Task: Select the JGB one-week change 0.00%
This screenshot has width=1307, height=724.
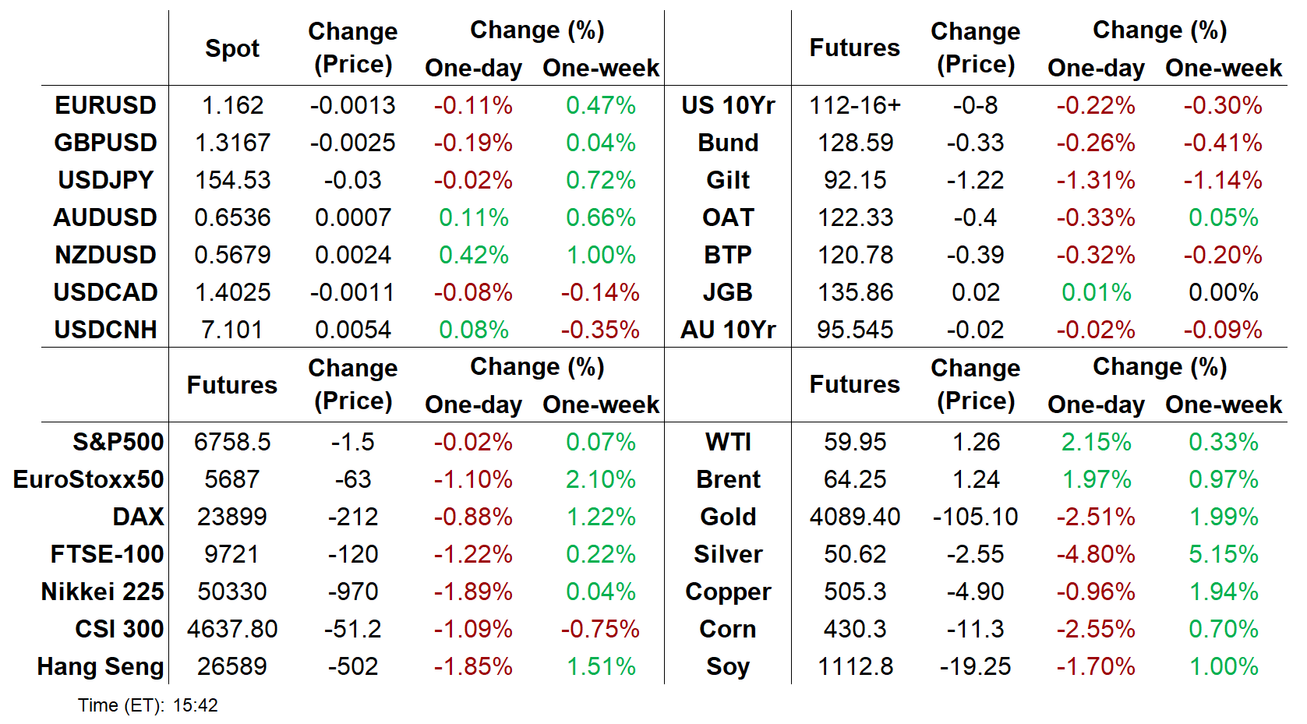Action: tap(1223, 292)
